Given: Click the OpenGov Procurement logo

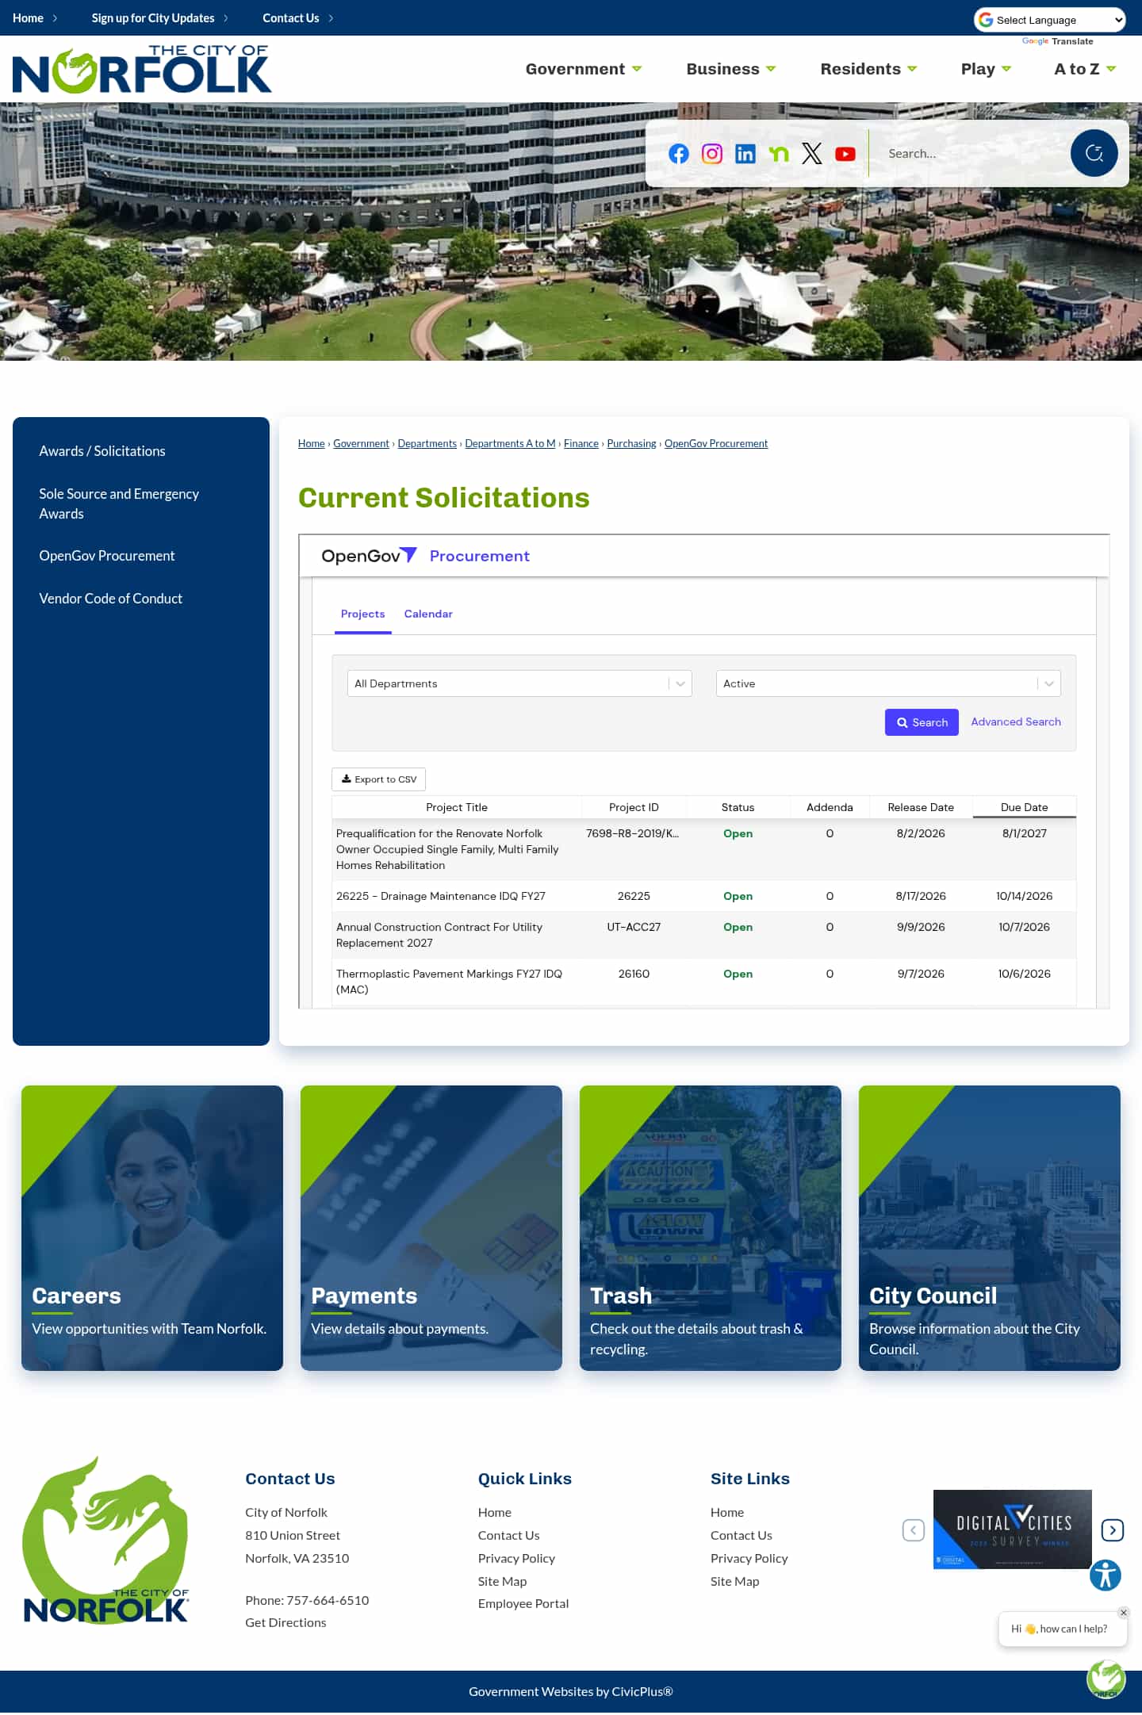Looking at the screenshot, I should (x=425, y=556).
